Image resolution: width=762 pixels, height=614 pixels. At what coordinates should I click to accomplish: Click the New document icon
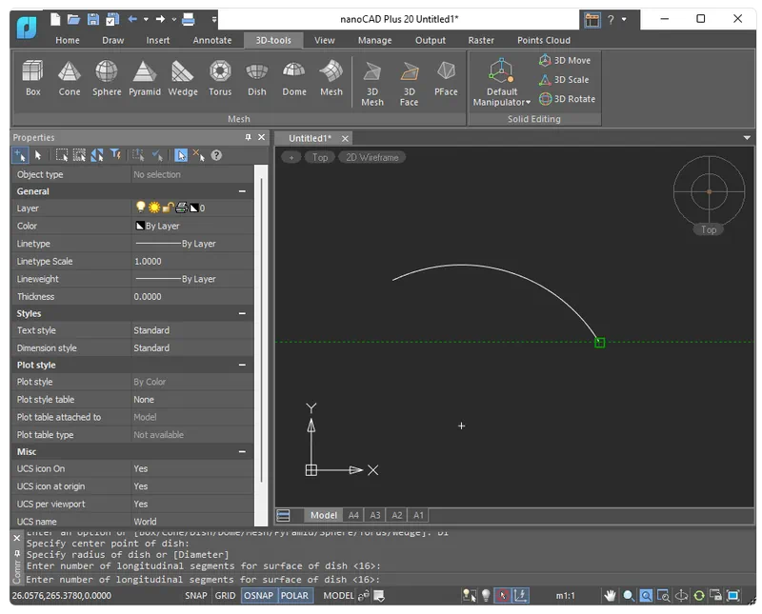(x=55, y=19)
